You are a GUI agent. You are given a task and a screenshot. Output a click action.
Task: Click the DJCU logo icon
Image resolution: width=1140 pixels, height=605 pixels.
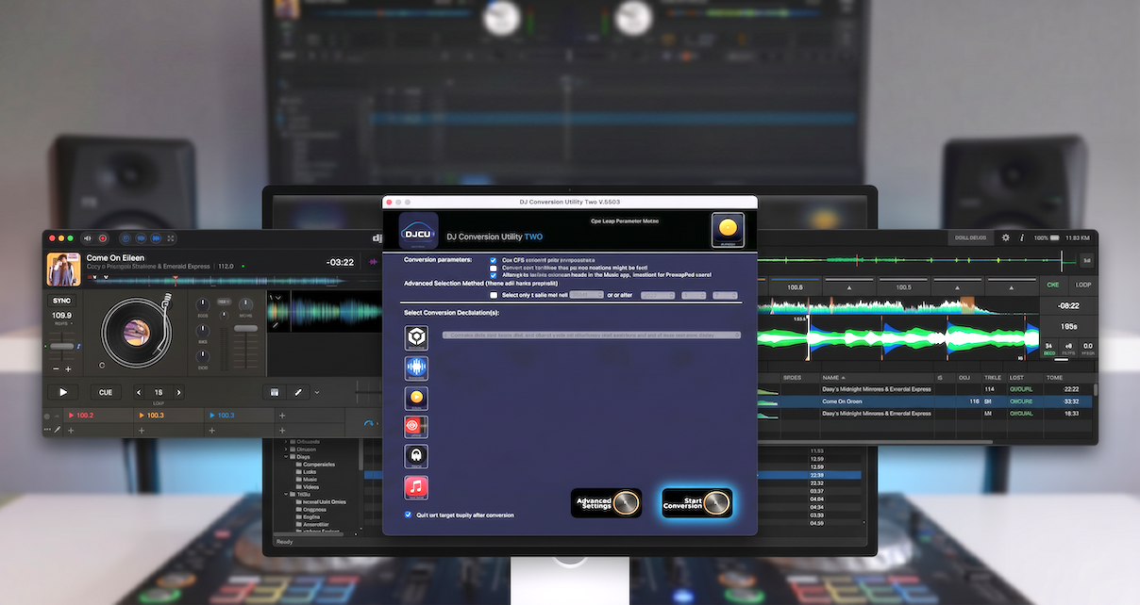point(419,232)
